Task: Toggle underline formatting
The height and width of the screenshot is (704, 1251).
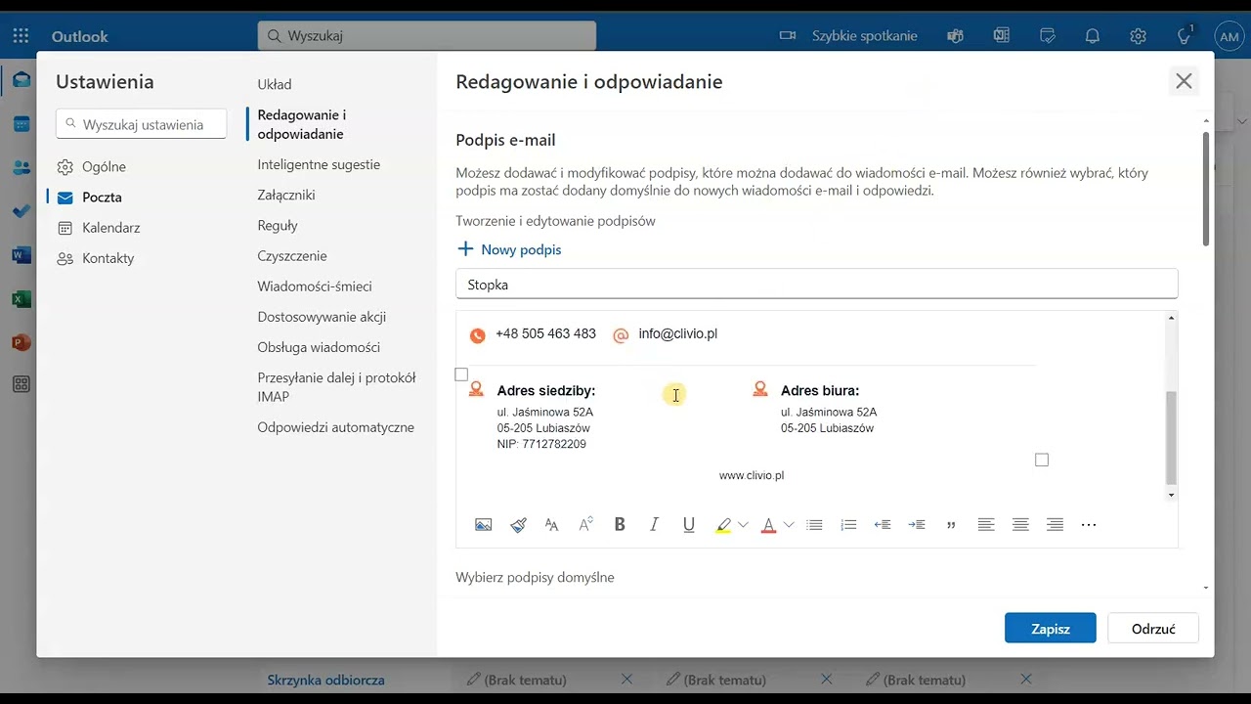Action: coord(689,525)
